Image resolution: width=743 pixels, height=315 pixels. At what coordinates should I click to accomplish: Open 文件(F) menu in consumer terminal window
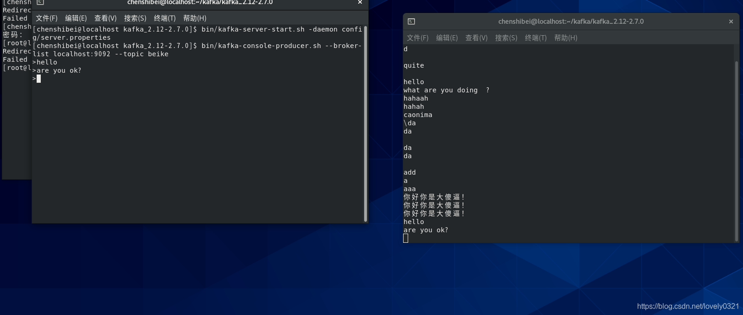coord(418,38)
